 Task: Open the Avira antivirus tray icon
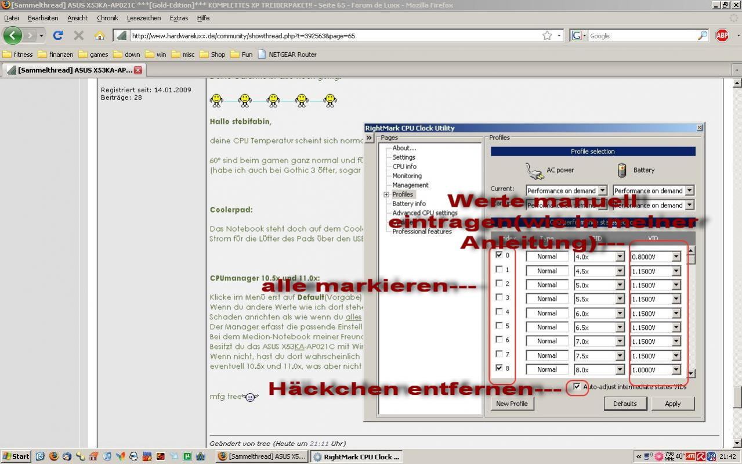click(701, 456)
